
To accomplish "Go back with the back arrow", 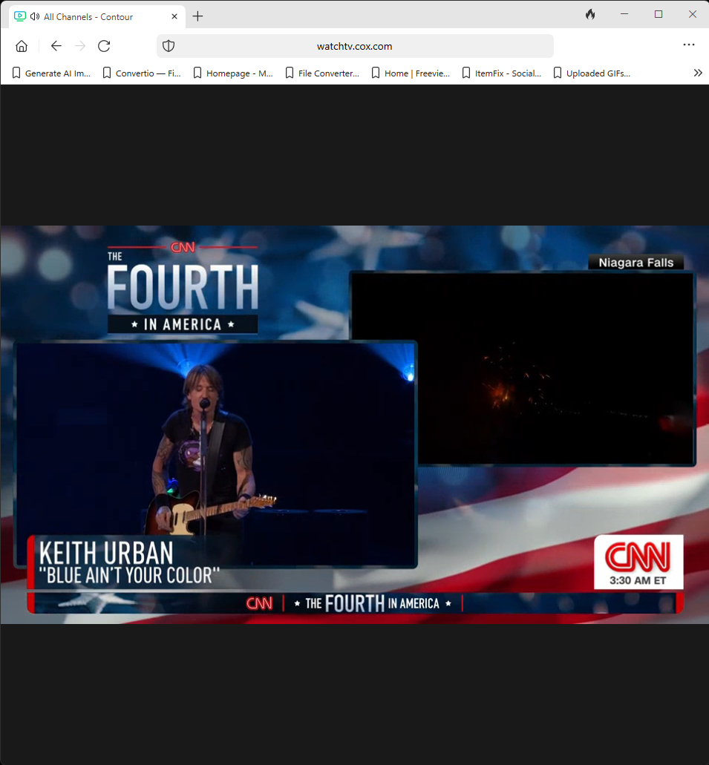I will [x=56, y=46].
